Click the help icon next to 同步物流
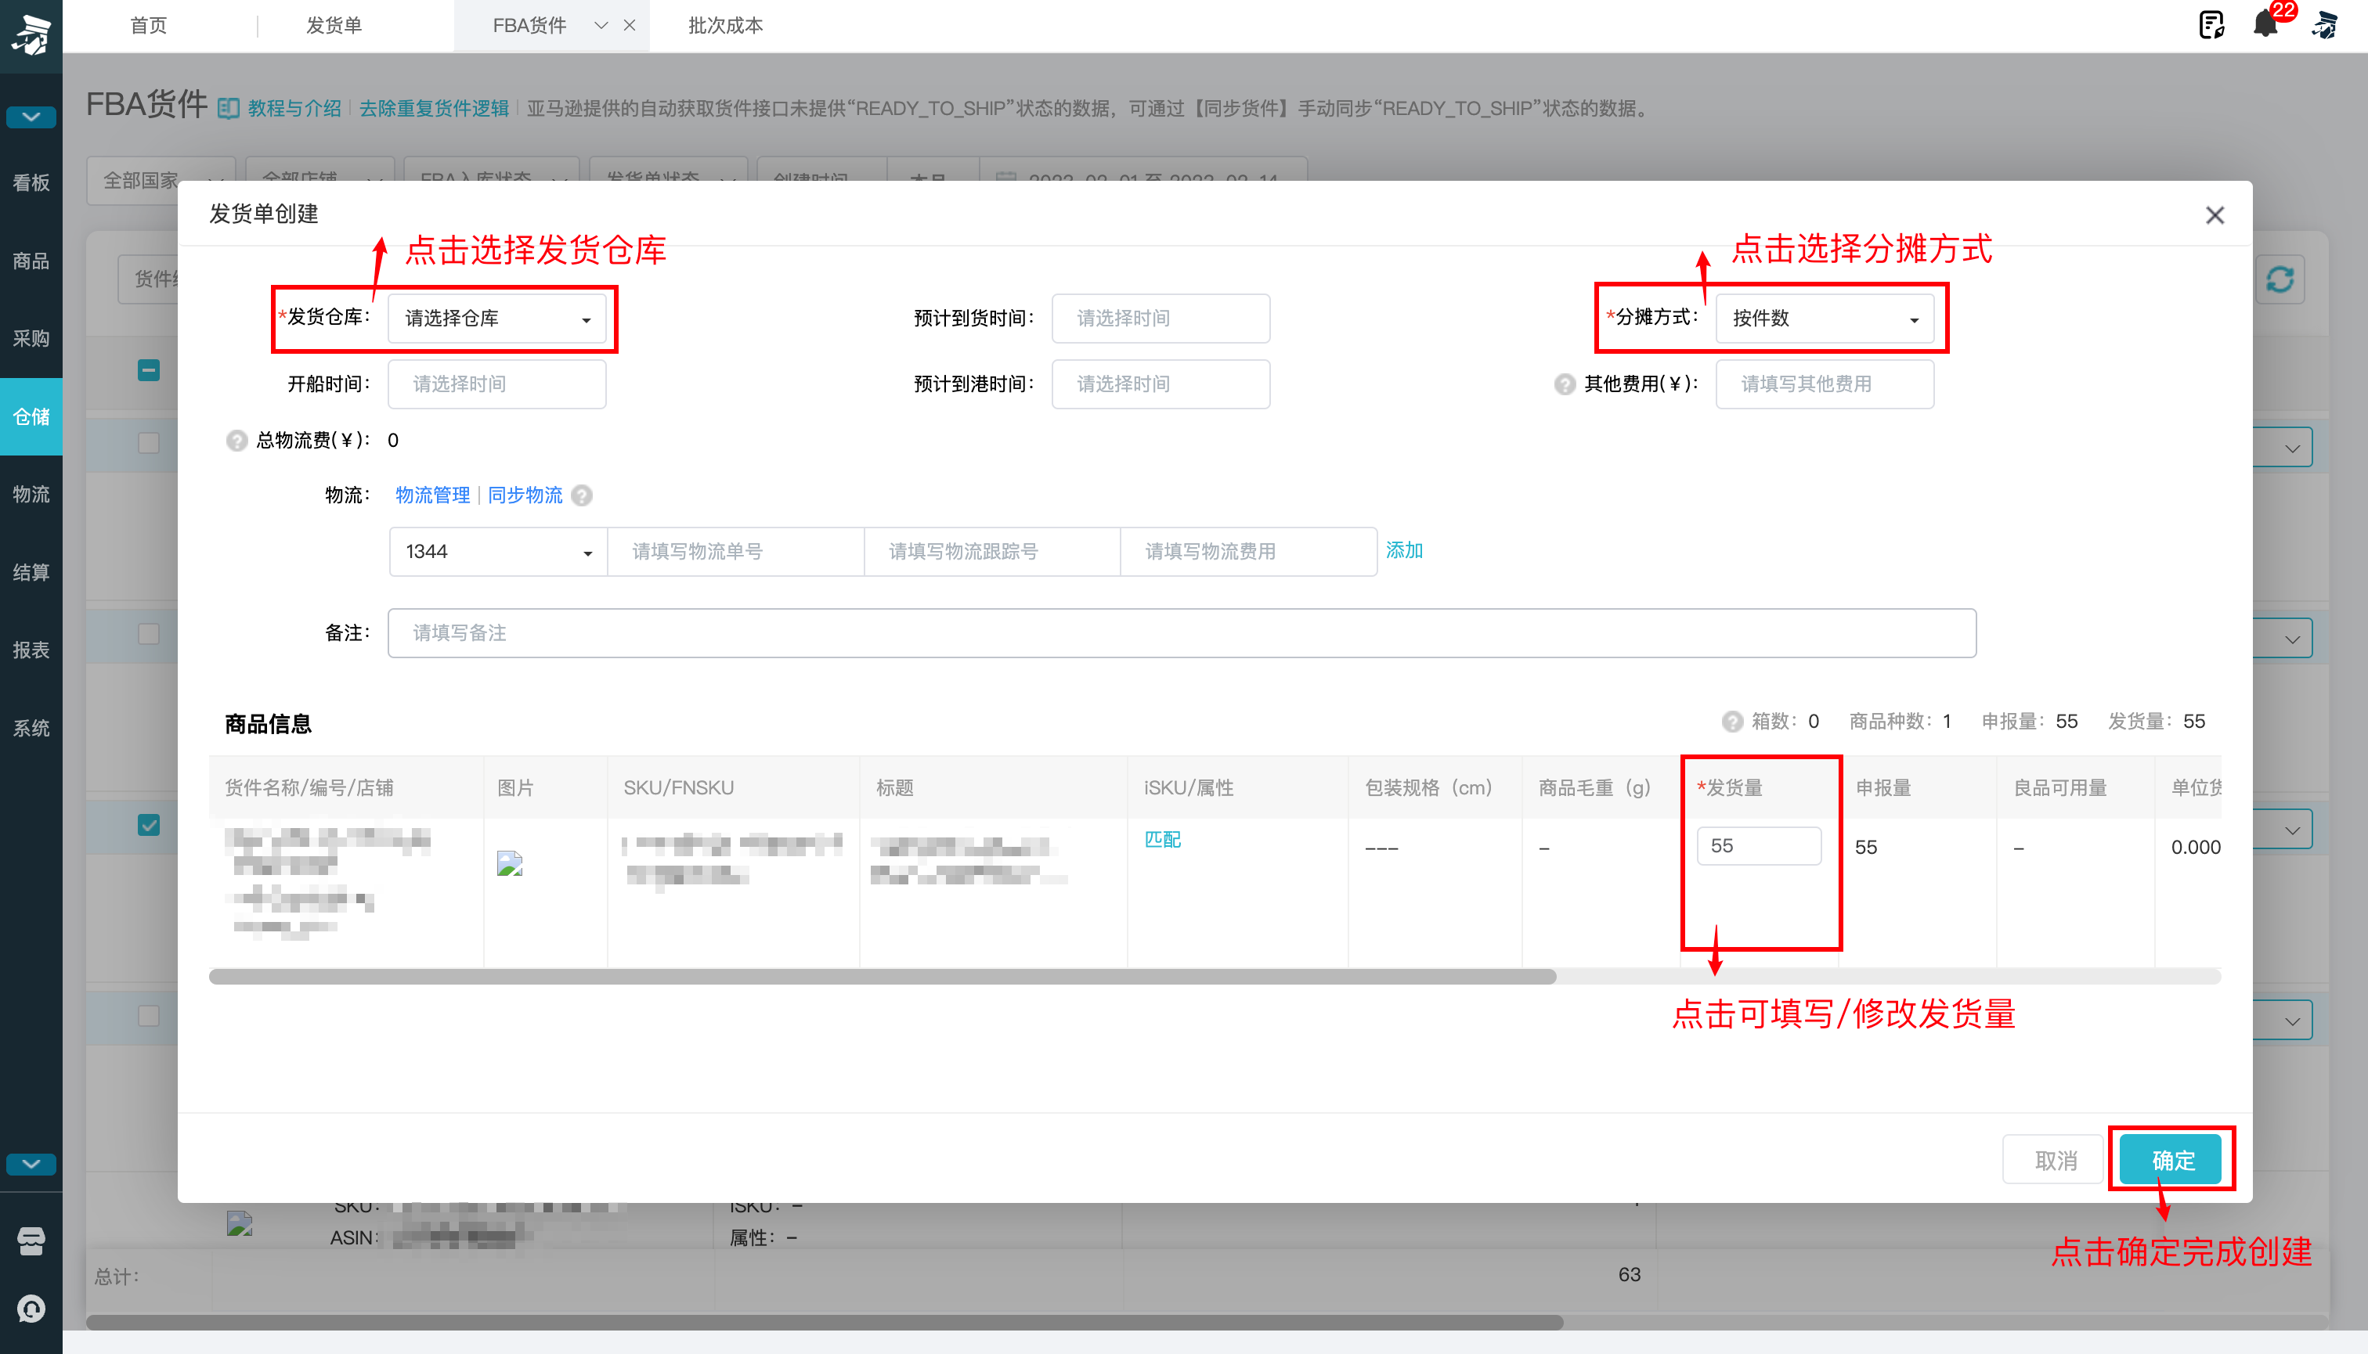 click(583, 495)
